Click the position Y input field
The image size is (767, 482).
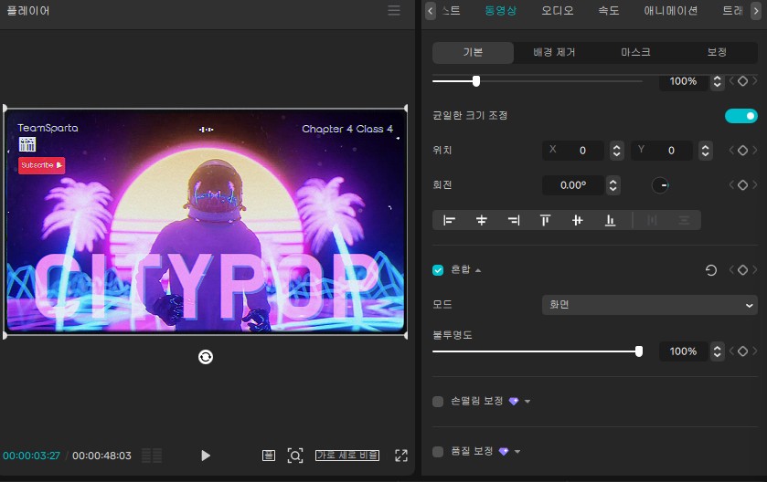pos(662,151)
